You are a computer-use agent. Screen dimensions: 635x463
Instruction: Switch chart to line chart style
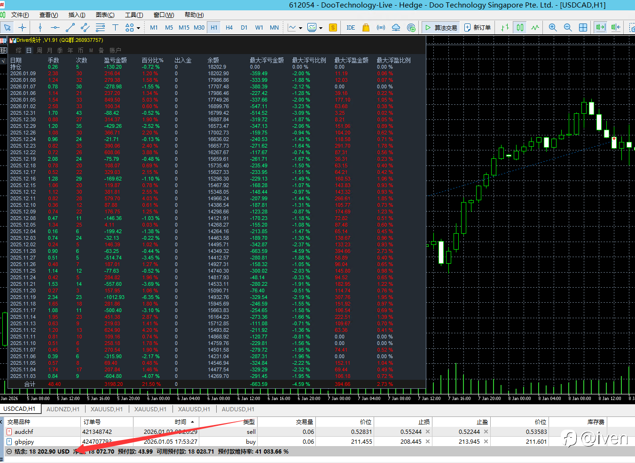(535, 27)
